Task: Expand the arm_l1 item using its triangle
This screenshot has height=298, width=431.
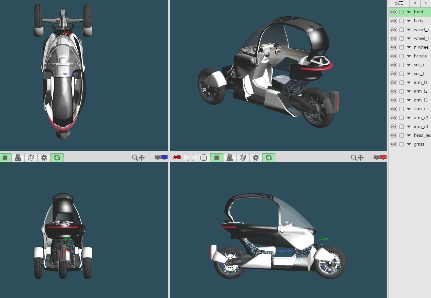Action: pos(409,82)
